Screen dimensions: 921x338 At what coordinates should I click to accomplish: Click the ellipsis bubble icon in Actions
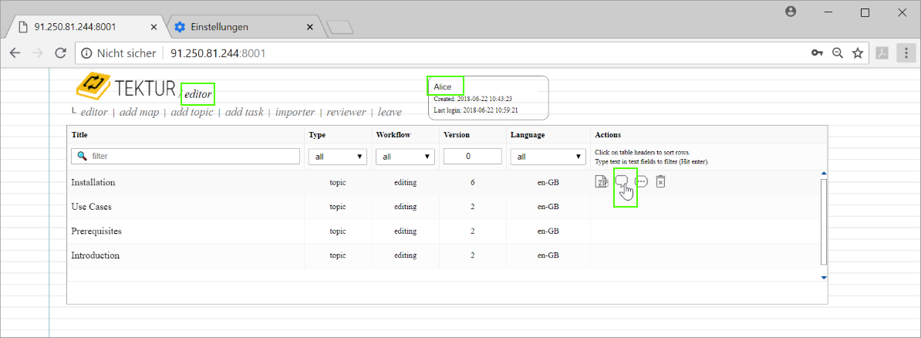tap(641, 182)
